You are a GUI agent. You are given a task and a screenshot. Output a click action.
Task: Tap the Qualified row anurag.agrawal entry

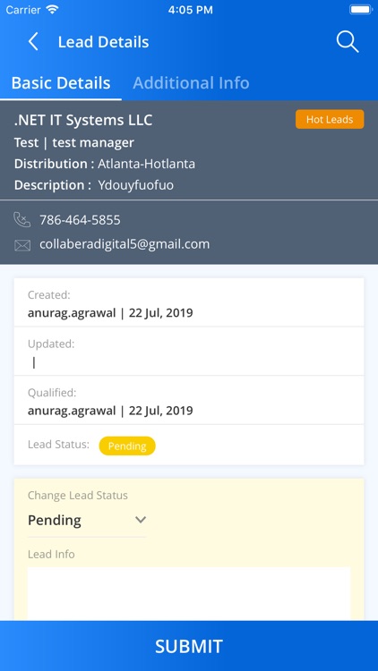coord(189,400)
